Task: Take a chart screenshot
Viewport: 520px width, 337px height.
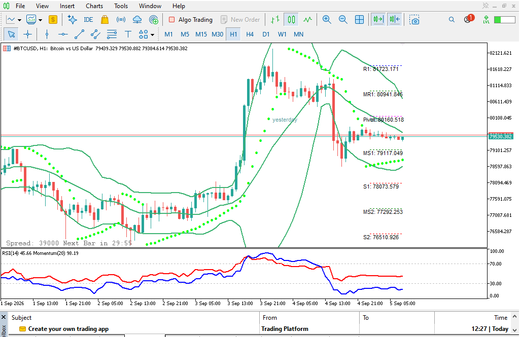Action: [x=414, y=20]
